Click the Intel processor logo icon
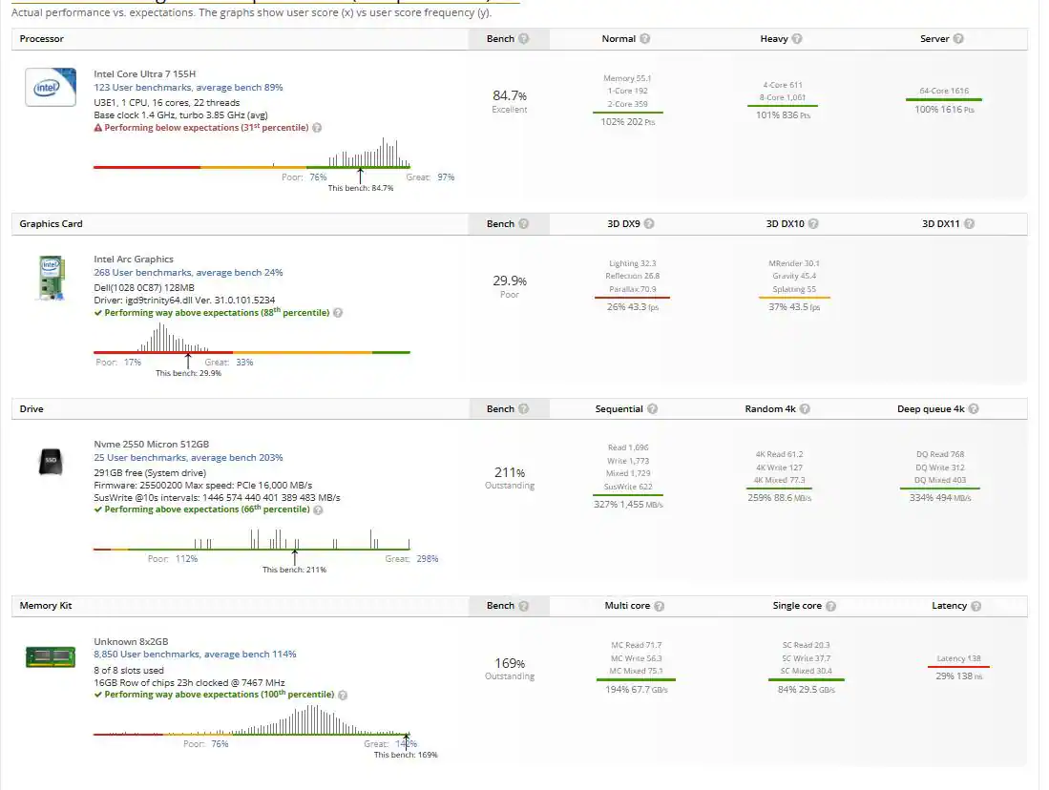Image resolution: width=1049 pixels, height=790 pixels. 51,88
